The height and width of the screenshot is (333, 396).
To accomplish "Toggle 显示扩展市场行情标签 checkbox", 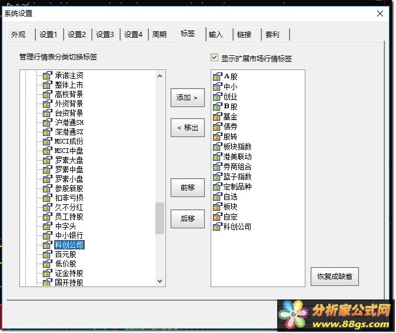I will coord(214,58).
